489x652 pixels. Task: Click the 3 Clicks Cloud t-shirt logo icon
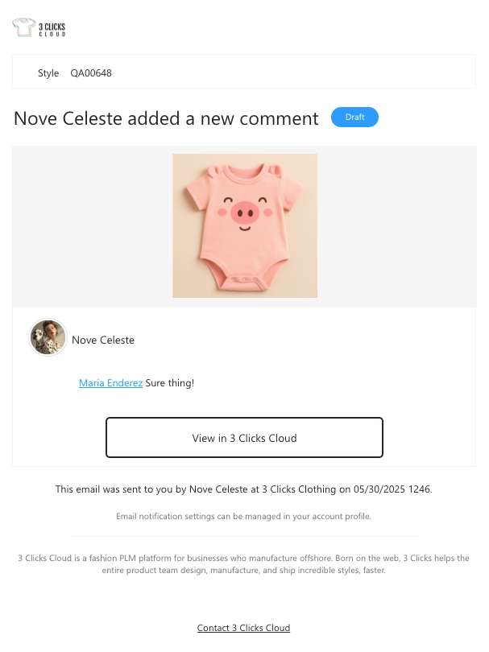tap(24, 28)
